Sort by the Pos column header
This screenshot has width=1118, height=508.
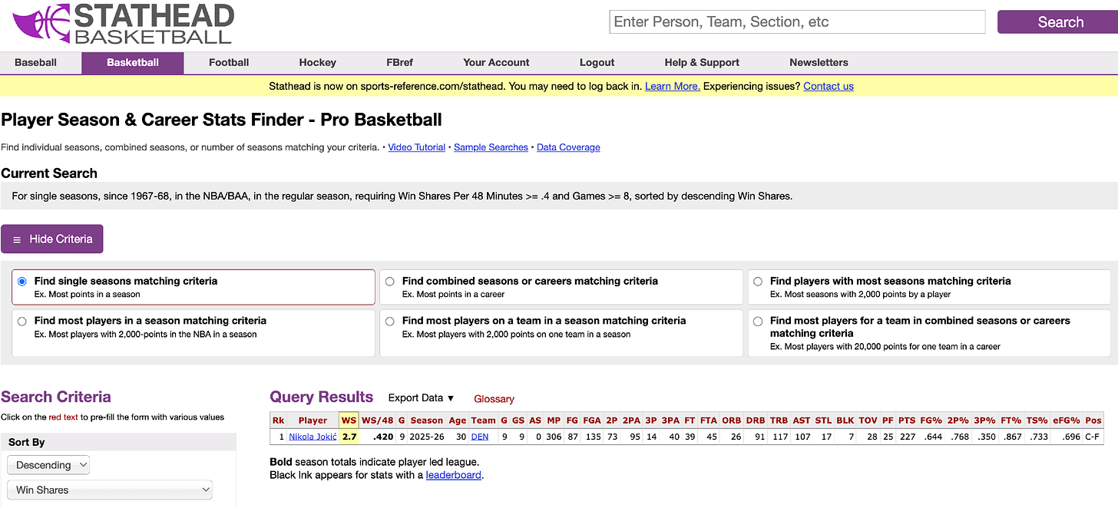pyautogui.click(x=1093, y=420)
